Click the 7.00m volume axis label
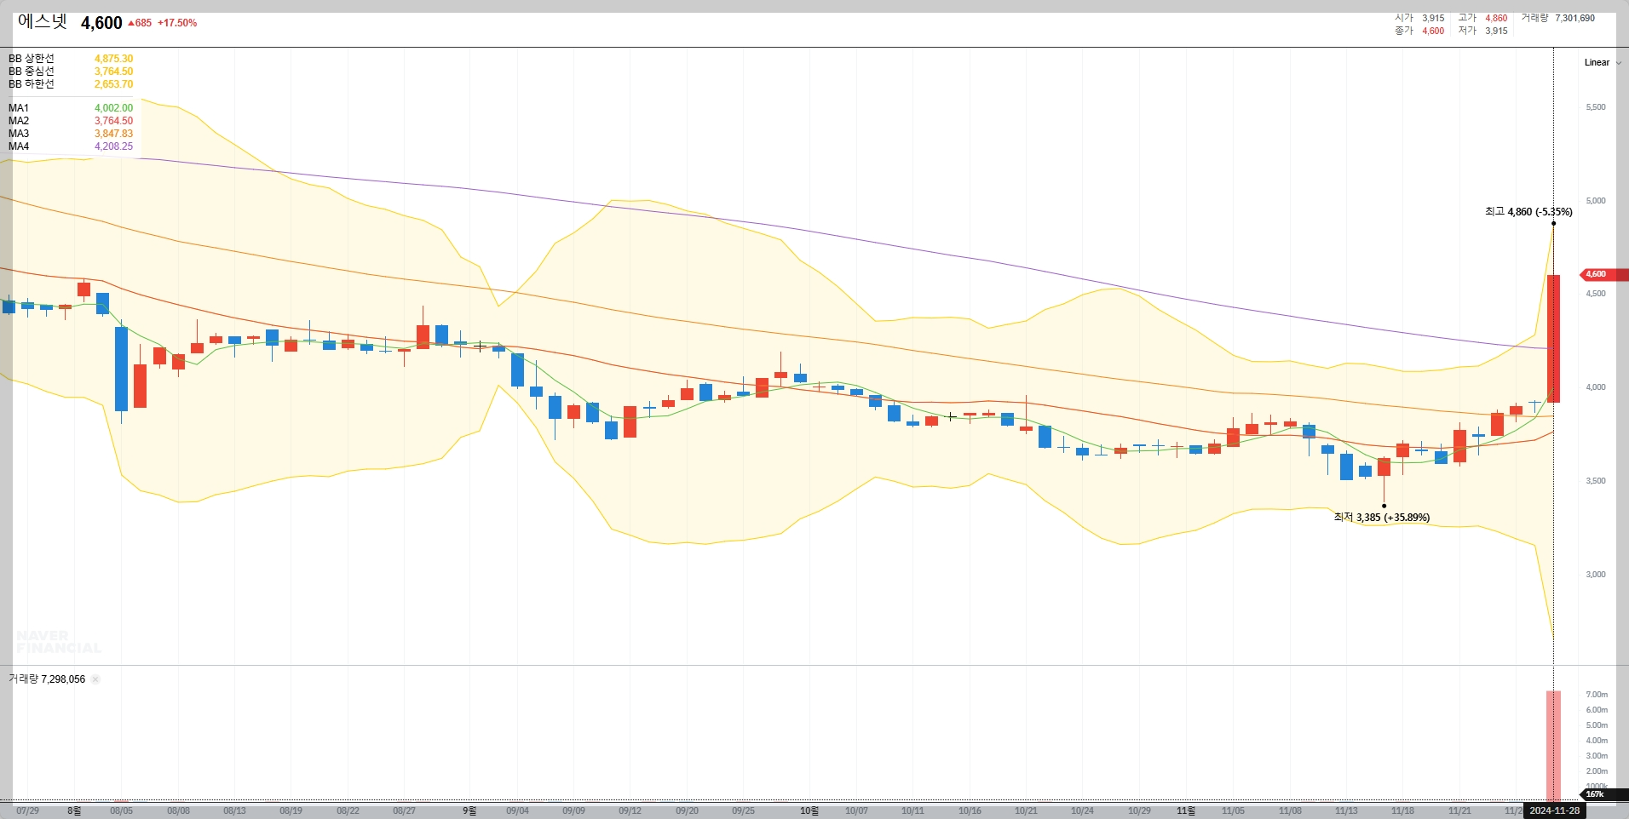 (x=1596, y=695)
